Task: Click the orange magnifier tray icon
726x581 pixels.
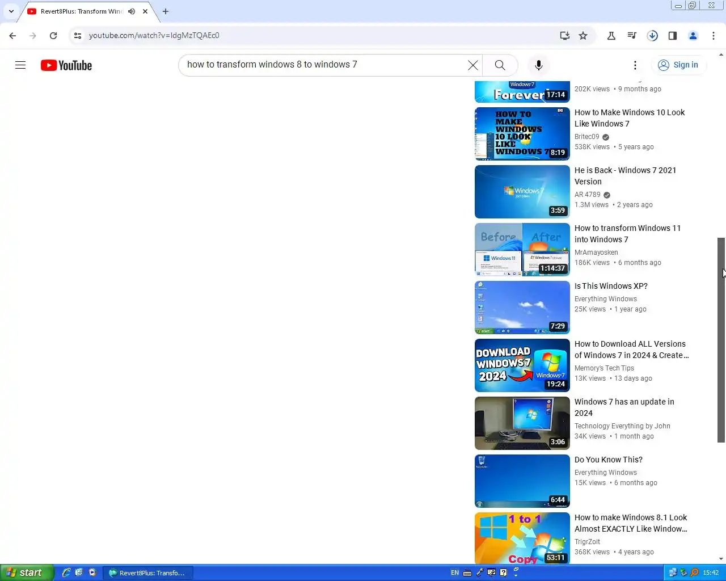Action: tap(694, 572)
